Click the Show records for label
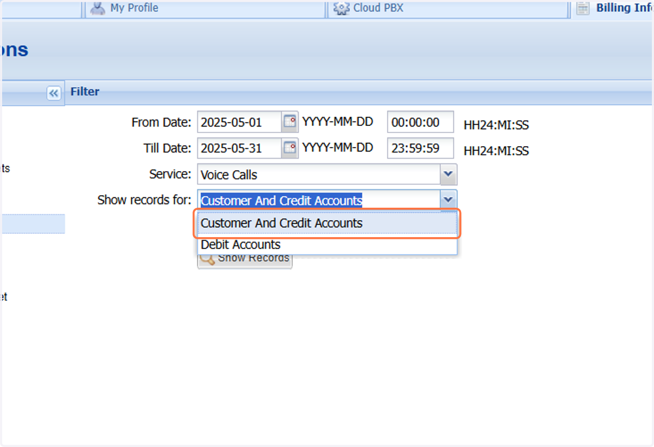The width and height of the screenshot is (654, 447). [x=144, y=200]
